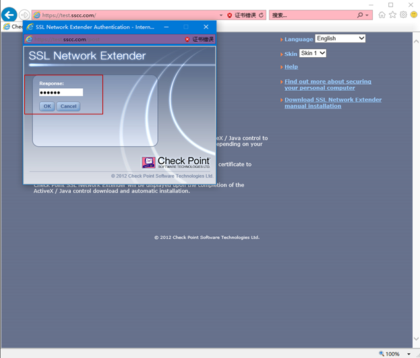The image size is (420, 358).
Task: Click the main window minimize button
Action: point(371,5)
